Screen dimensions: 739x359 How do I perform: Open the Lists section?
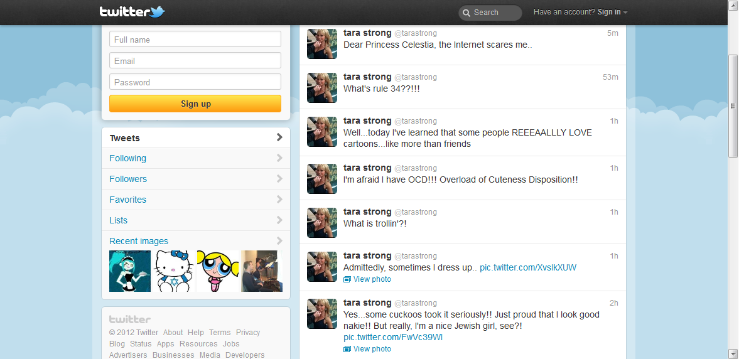pos(196,220)
